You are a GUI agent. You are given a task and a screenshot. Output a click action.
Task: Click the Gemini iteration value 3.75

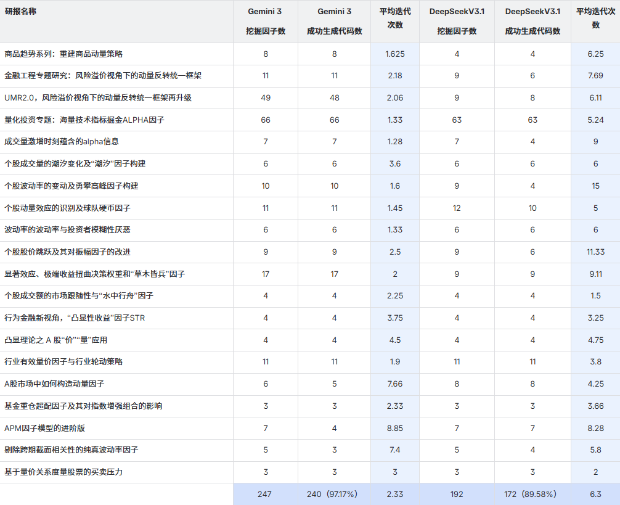(x=394, y=318)
